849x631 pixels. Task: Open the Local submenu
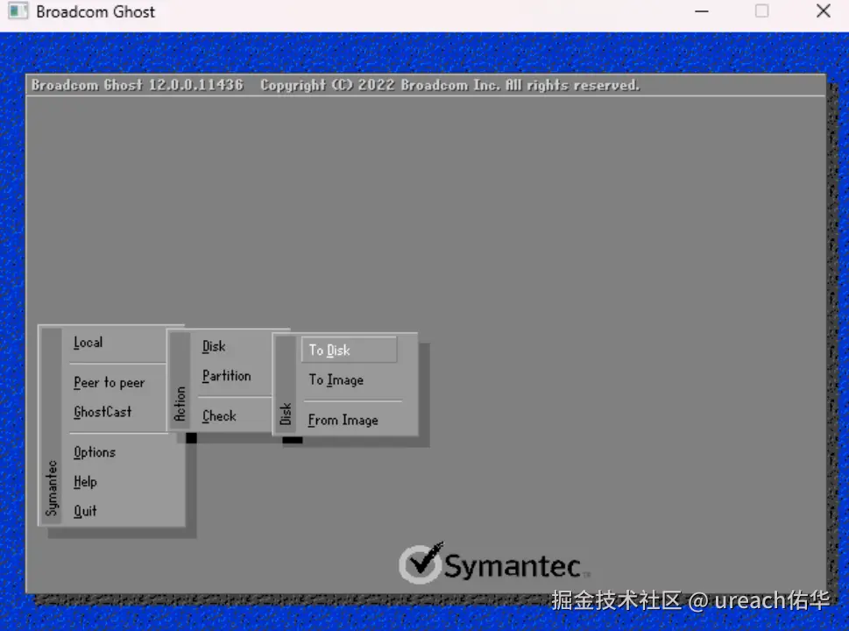pyautogui.click(x=88, y=343)
